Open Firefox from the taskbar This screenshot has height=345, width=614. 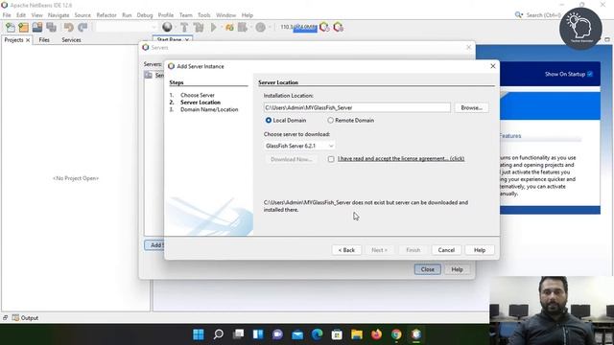376,334
